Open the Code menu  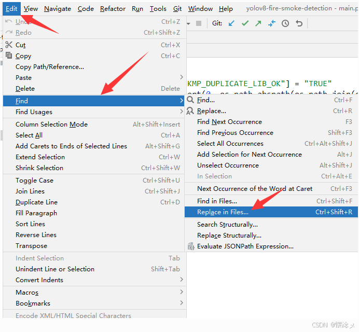pos(86,9)
